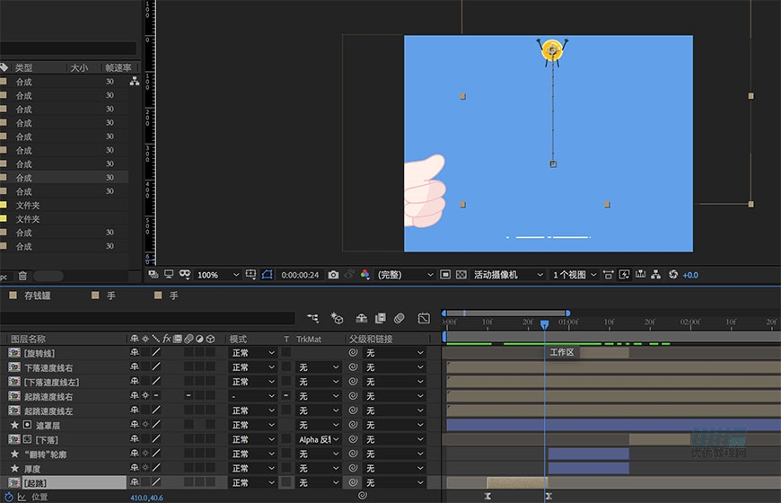
Task: Click the always preview this view icon
Action: pos(154,275)
